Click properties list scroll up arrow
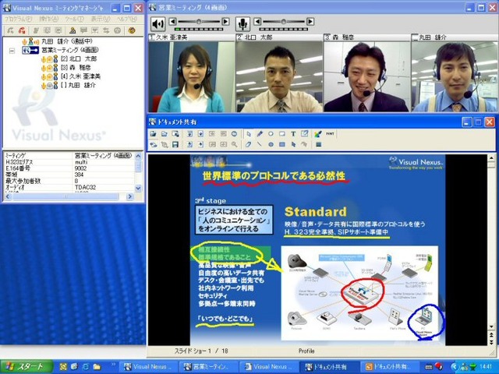 [x=138, y=156]
